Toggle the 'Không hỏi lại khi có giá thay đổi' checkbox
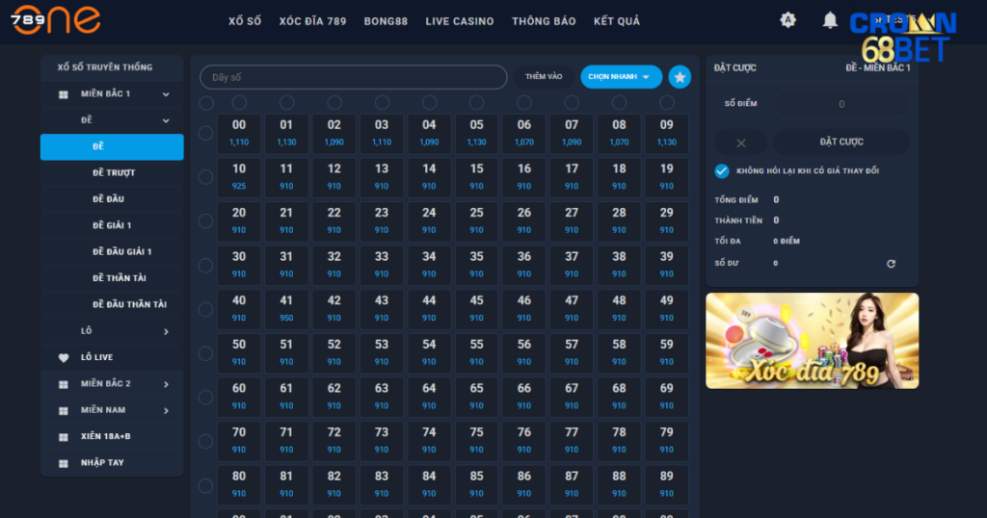The image size is (987, 518). 722,170
